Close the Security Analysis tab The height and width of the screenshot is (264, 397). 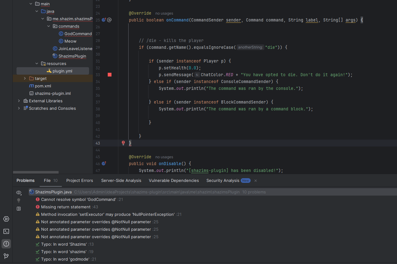coord(256,181)
